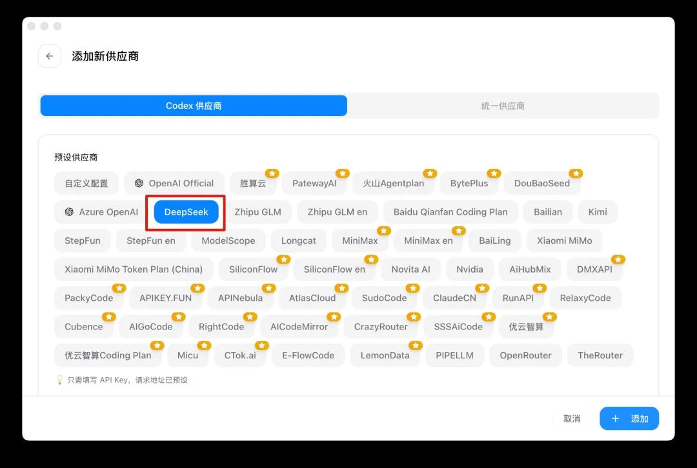Select AtlasCloud provider

(312, 298)
